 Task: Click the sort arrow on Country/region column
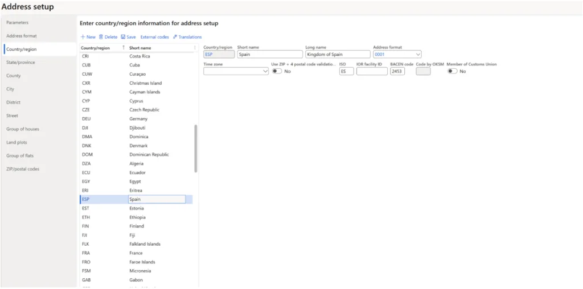point(124,48)
